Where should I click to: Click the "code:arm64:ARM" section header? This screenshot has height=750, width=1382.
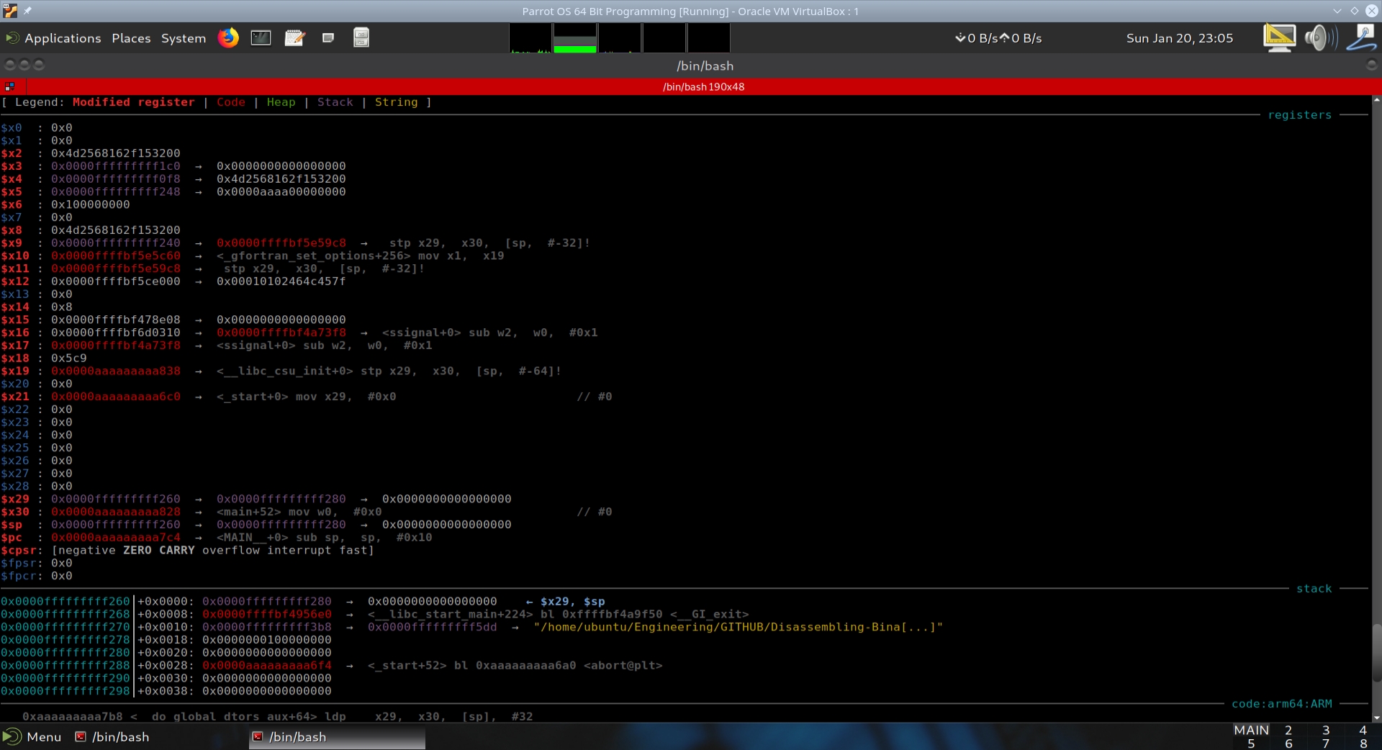pyautogui.click(x=1281, y=704)
